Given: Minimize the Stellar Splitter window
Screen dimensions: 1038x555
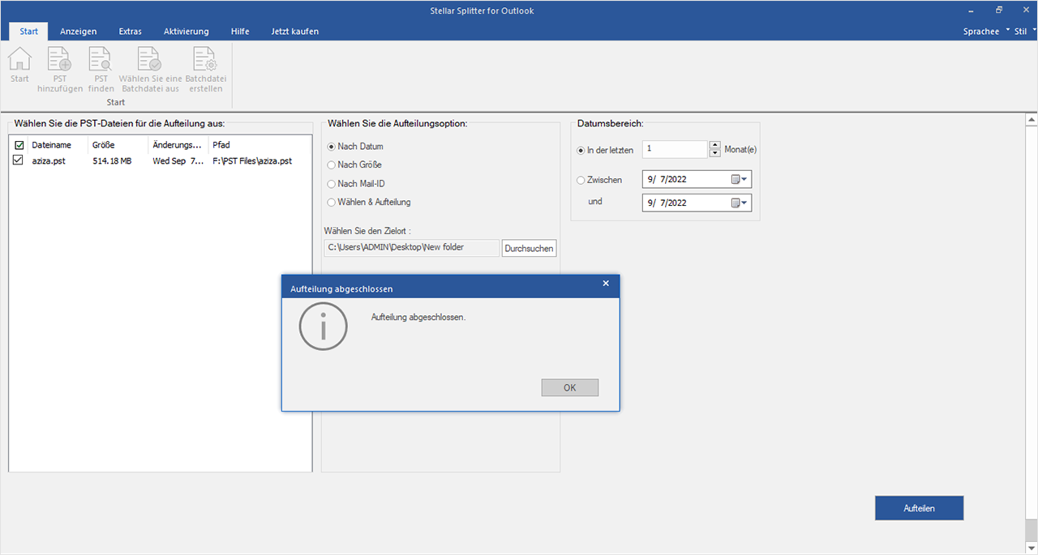Looking at the screenshot, I should (971, 11).
